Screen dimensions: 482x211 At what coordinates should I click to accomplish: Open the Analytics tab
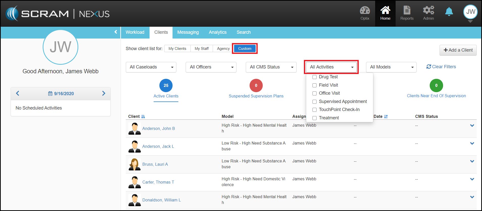point(218,32)
